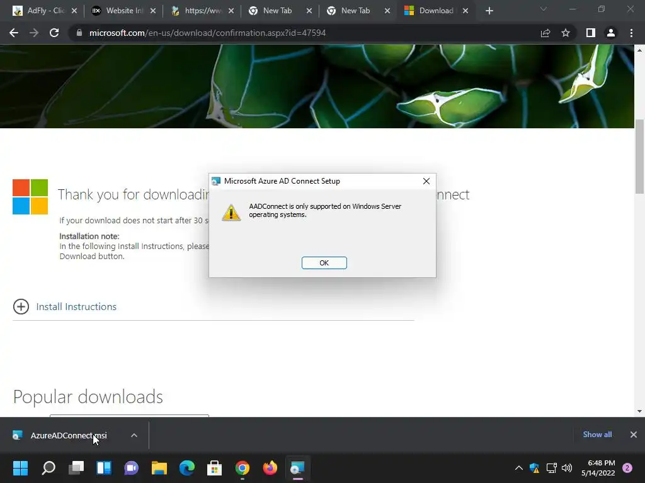Expand AzureADConnect.msi download options chevron
645x483 pixels.
pos(134,435)
